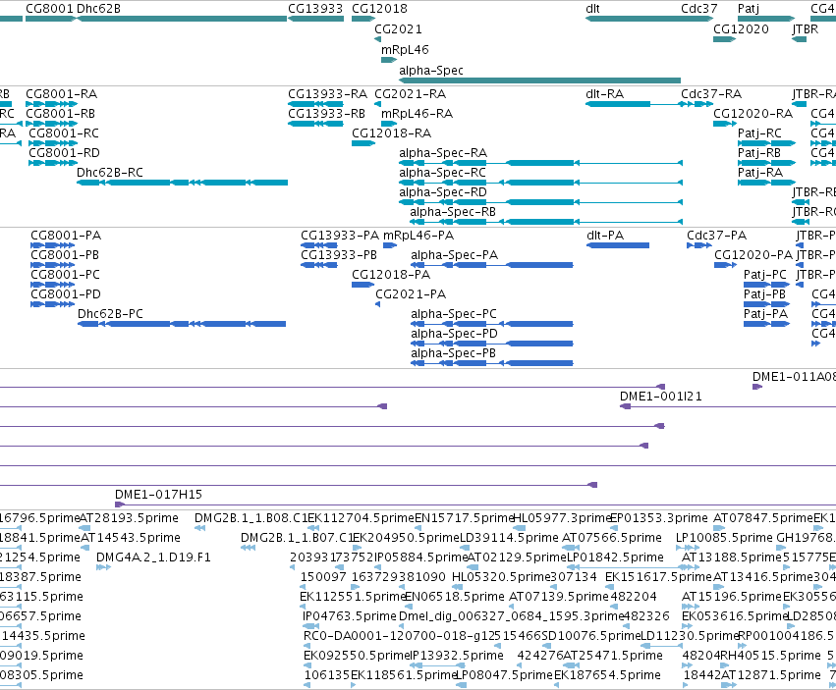Click protein alpha-Spec-PC

[491, 324]
